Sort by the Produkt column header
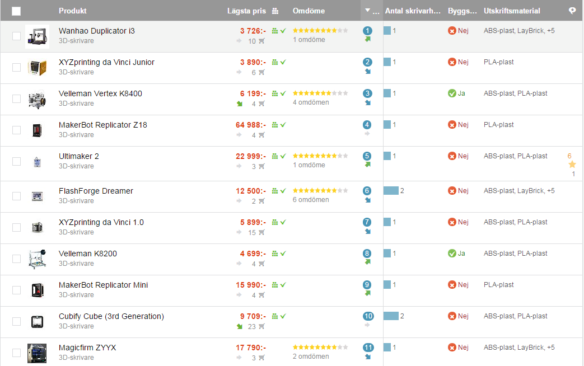584x366 pixels. [x=73, y=11]
